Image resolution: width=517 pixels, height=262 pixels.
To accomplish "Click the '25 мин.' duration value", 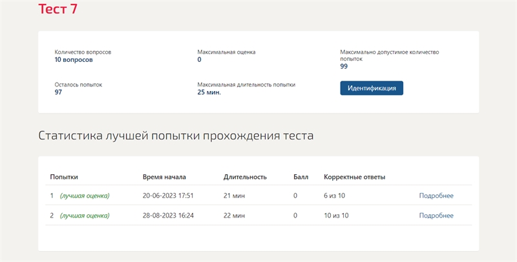I will (x=209, y=92).
